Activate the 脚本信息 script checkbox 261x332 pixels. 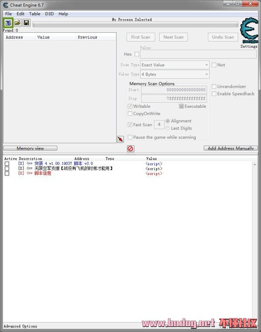7,173
